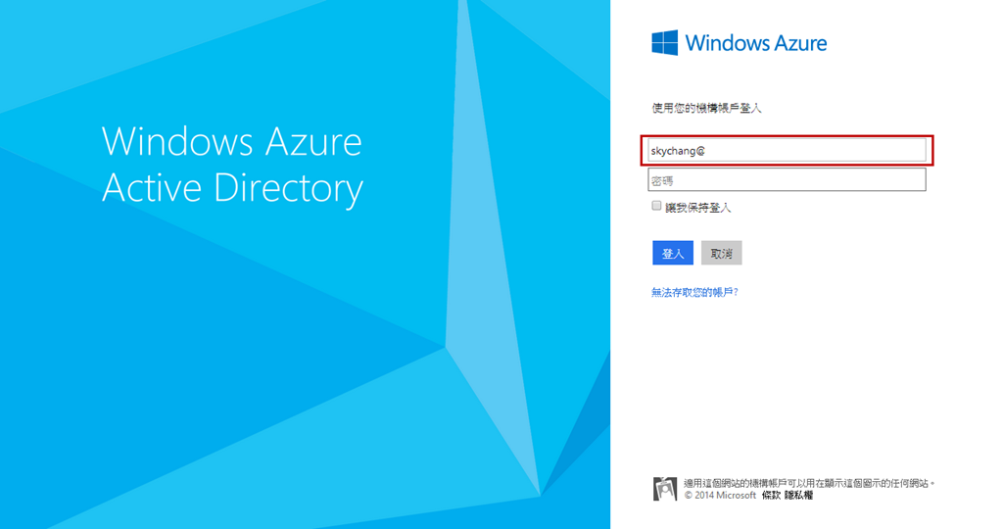Focus the username field containing skychang@
The height and width of the screenshot is (529, 1003).
[x=787, y=151]
